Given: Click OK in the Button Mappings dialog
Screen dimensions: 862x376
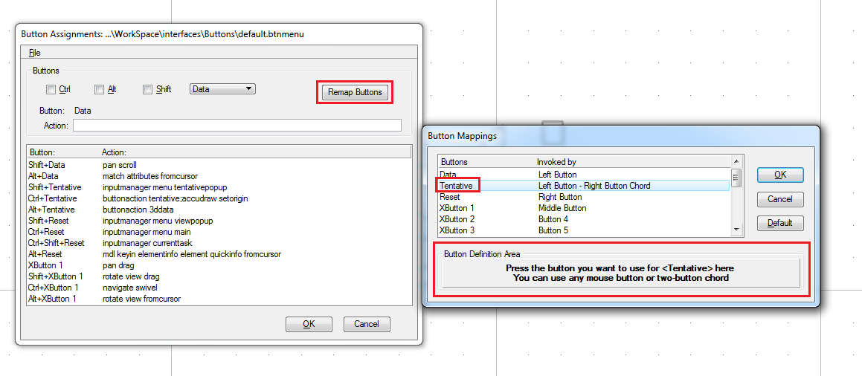Looking at the screenshot, I should tap(780, 175).
